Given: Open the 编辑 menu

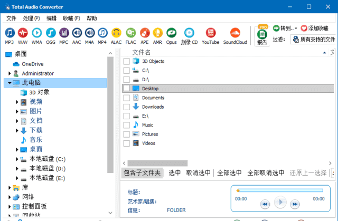Looking at the screenshot, I should 51,18.
